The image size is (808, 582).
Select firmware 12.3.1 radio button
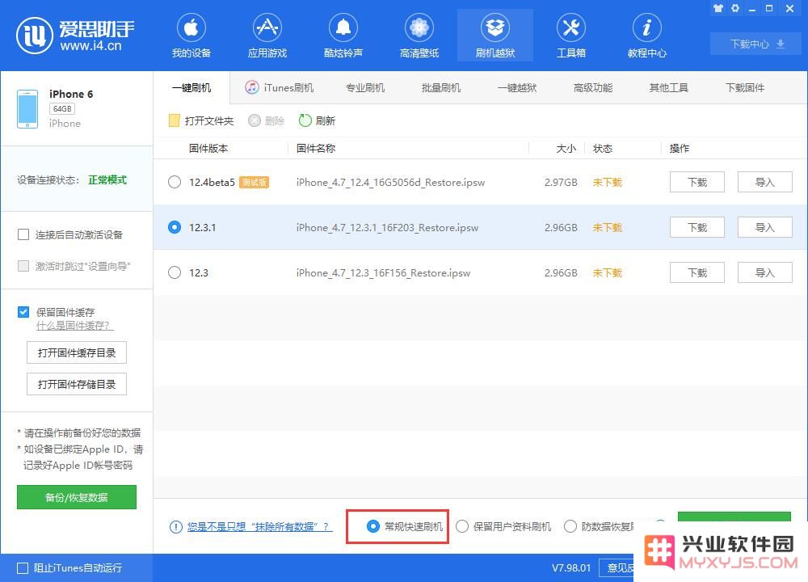point(175,227)
